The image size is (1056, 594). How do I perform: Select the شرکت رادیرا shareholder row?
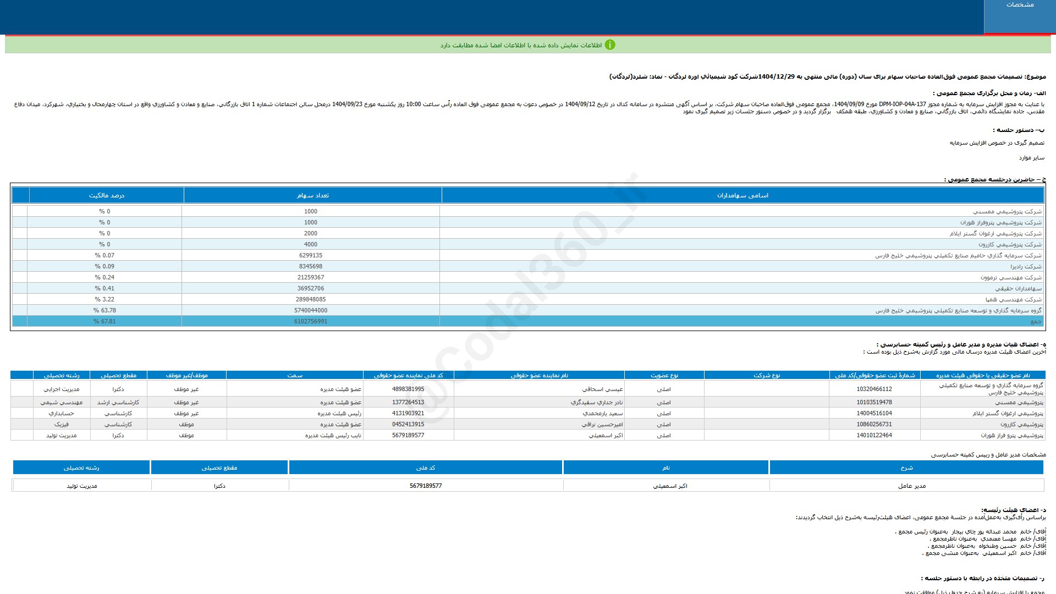[1025, 266]
